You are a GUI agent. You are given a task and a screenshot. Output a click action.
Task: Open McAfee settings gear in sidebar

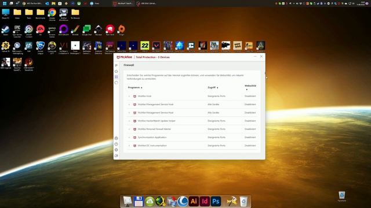pos(116,150)
